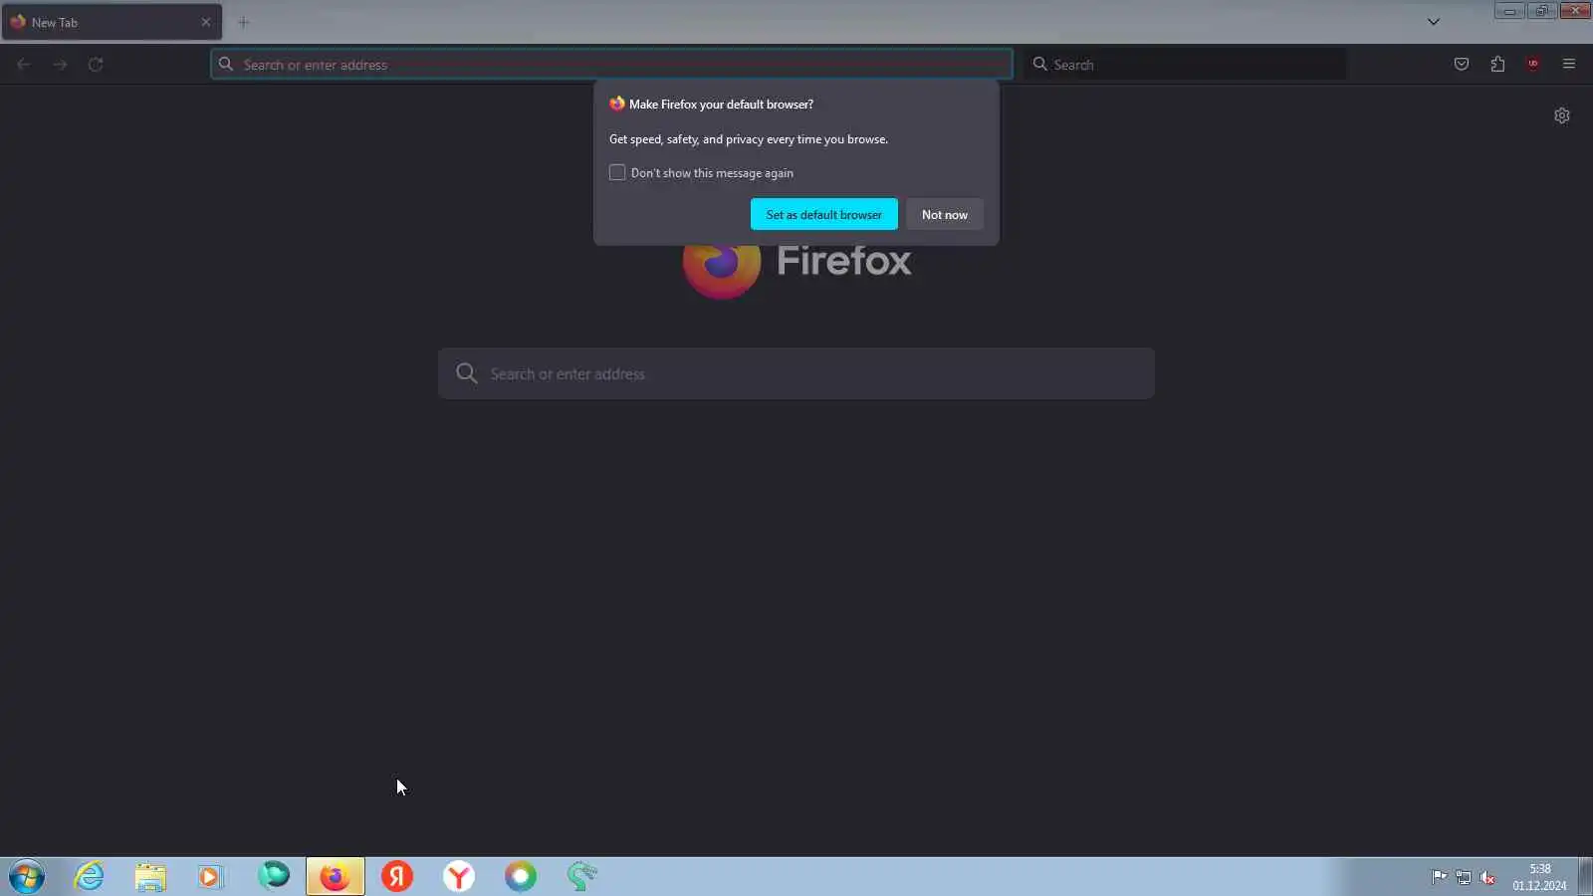Open a new tab with plus button
Image resolution: width=1593 pixels, height=896 pixels.
pyautogui.click(x=243, y=22)
